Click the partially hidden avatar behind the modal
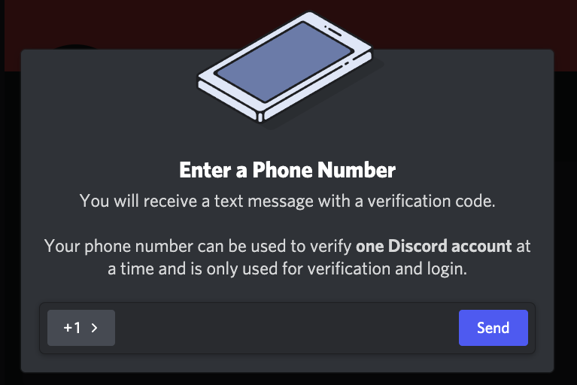 (75, 47)
